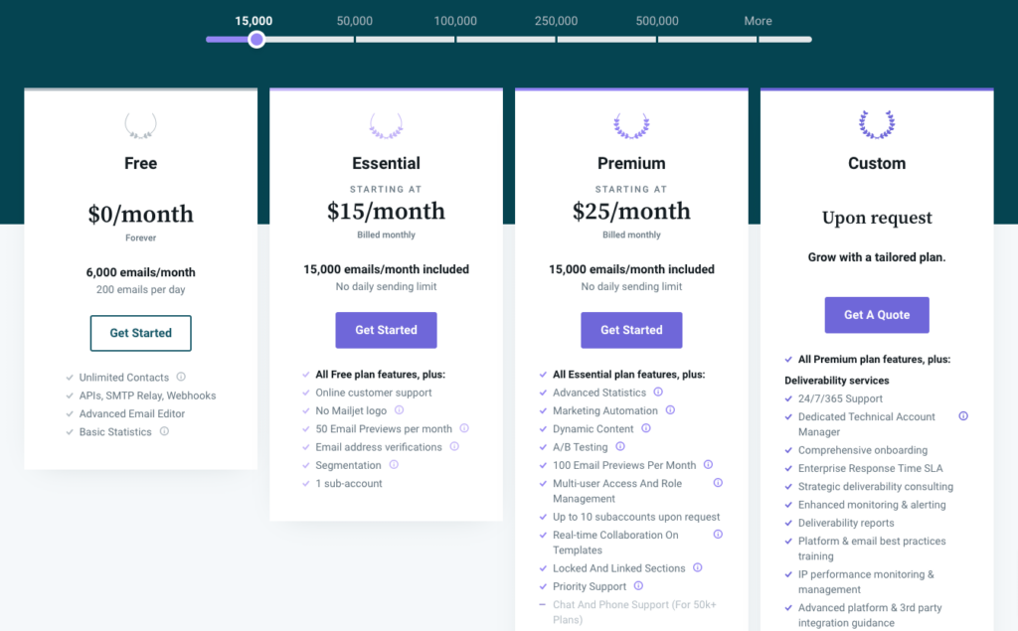Choose the More volume option
The height and width of the screenshot is (631, 1018).
click(x=758, y=21)
